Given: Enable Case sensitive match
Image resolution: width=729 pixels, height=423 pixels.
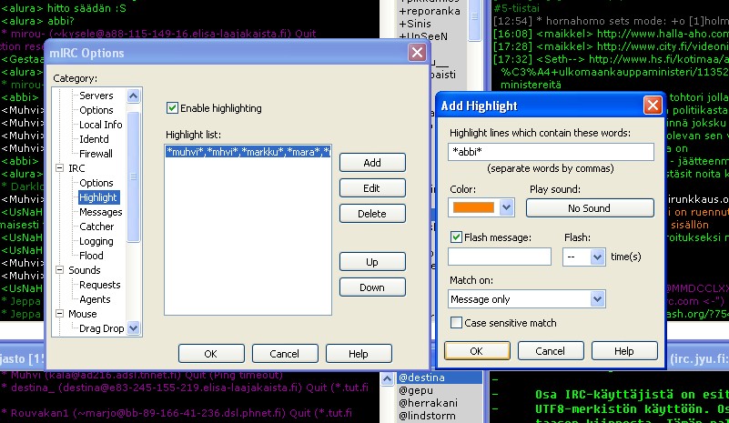Looking at the screenshot, I should (456, 323).
